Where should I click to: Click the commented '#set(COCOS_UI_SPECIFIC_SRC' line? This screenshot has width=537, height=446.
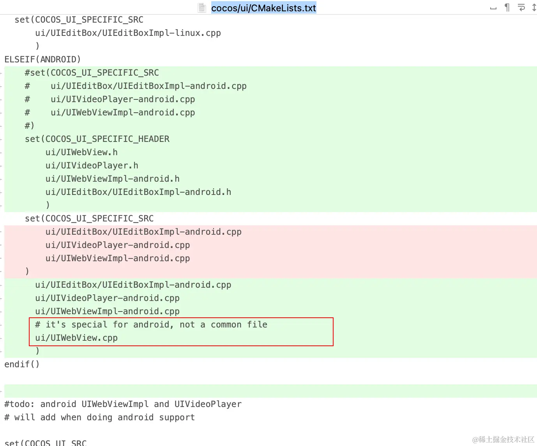(92, 73)
